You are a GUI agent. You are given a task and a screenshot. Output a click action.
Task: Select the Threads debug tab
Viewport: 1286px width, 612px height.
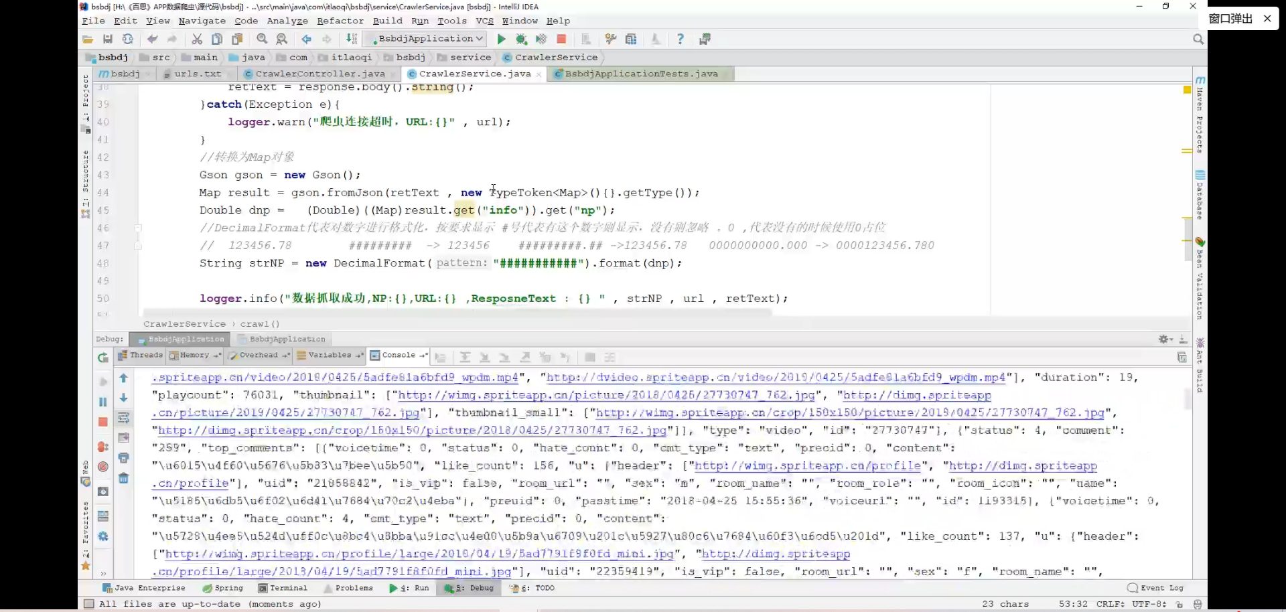pos(140,356)
